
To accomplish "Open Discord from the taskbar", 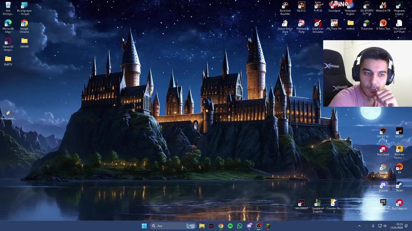I will coord(249,226).
